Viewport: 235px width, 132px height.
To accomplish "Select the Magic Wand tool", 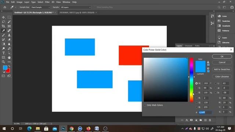I will tap(9, 22).
